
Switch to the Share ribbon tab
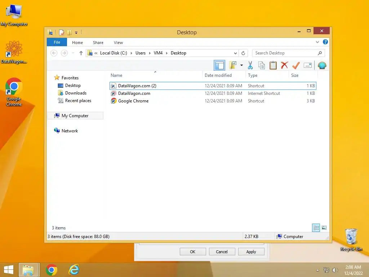[98, 43]
